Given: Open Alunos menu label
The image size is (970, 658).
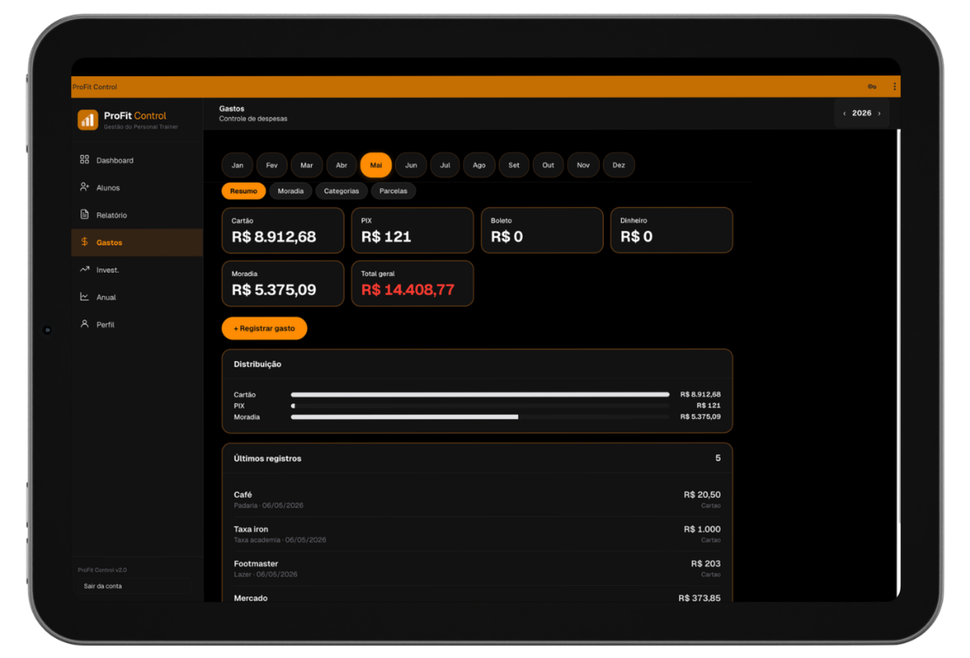Looking at the screenshot, I should pyautogui.click(x=108, y=187).
